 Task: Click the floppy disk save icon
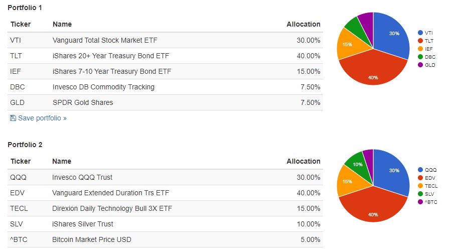tap(13, 118)
